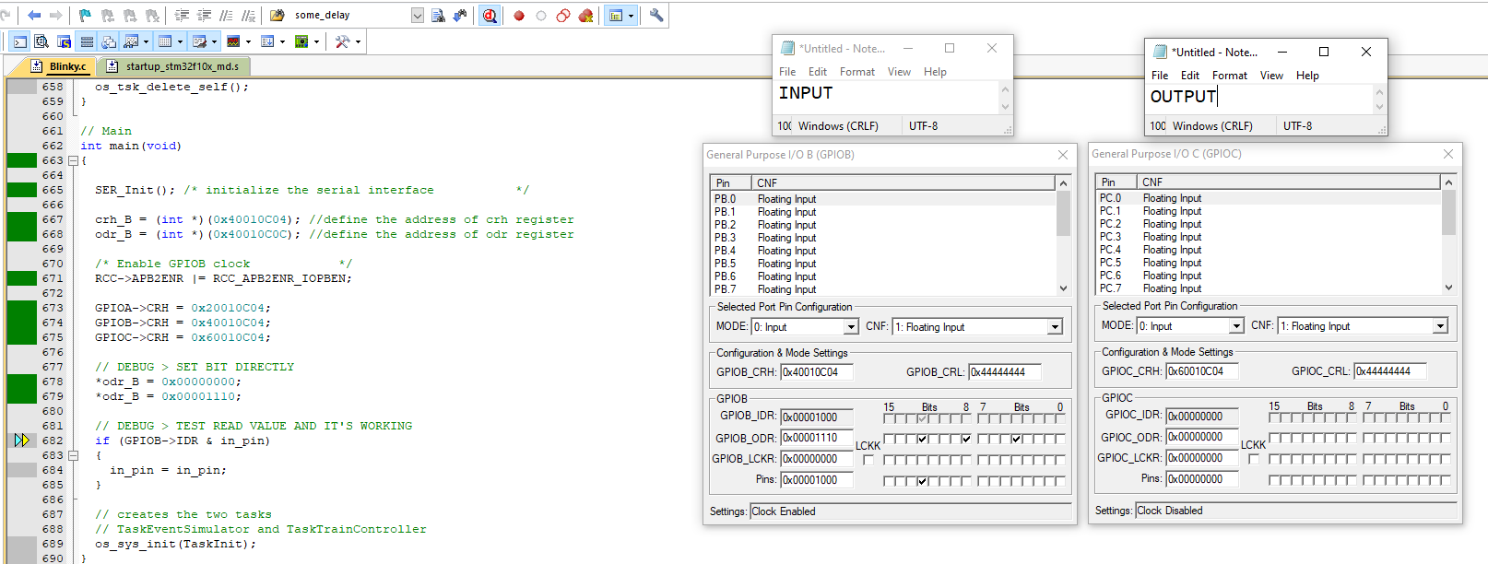Open the Memory window button

(x=164, y=41)
